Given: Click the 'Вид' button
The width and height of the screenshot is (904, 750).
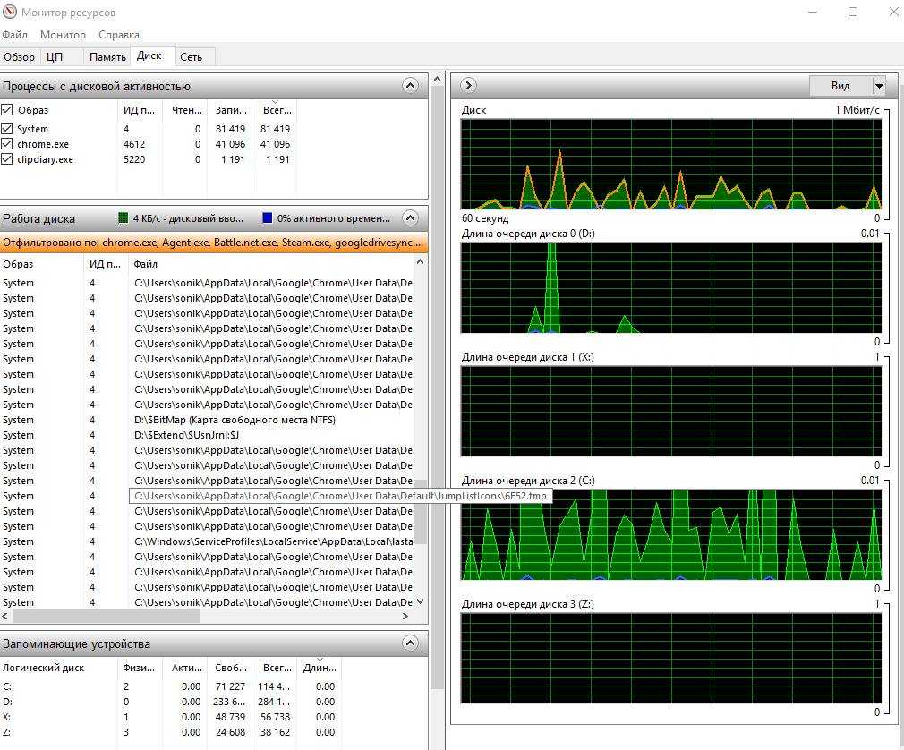Looking at the screenshot, I should click(x=840, y=86).
